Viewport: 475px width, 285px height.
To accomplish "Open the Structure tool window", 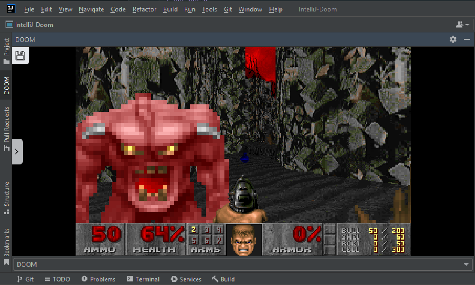I will click(6, 198).
